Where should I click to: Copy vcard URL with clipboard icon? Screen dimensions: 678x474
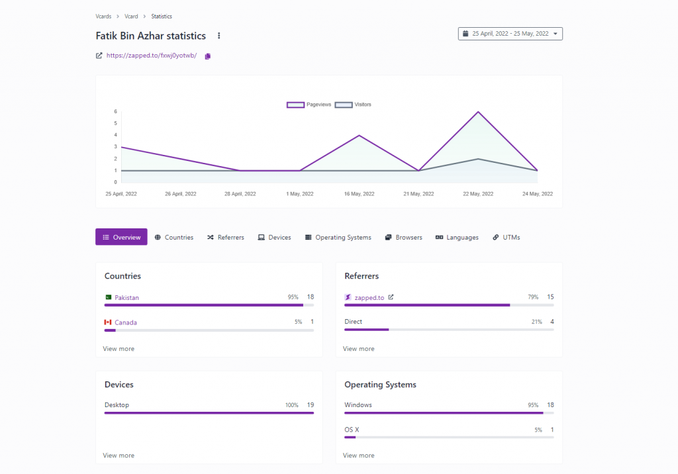coord(207,56)
